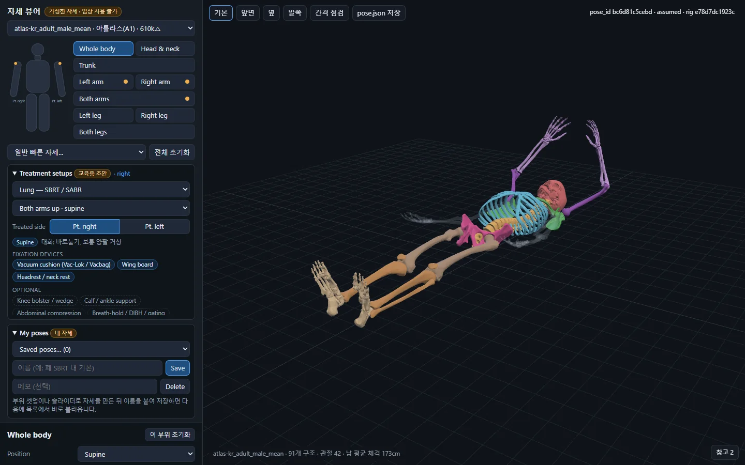
Task: Choose the Right leg region
Action: (x=165, y=115)
